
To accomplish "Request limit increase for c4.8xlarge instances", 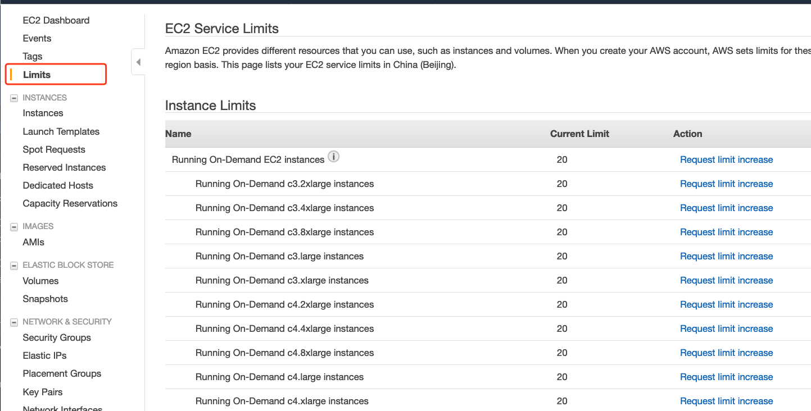I will (x=726, y=353).
